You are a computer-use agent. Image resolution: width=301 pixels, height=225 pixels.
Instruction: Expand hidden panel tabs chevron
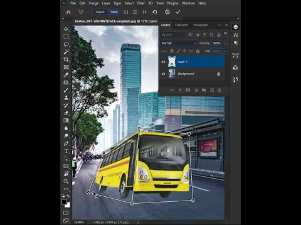pos(219,25)
